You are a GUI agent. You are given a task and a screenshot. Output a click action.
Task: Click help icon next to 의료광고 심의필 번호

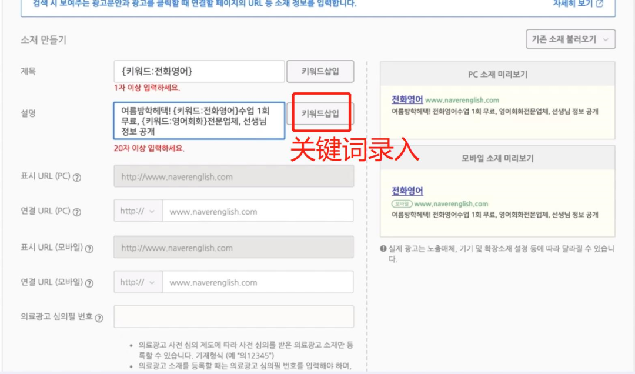coord(99,318)
